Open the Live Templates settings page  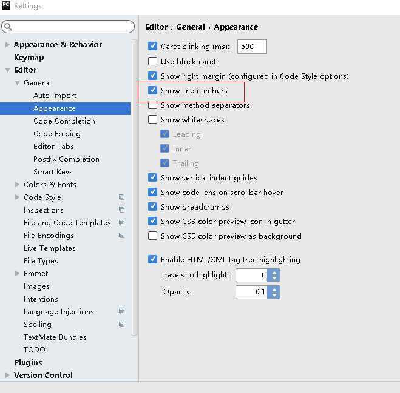tap(50, 248)
